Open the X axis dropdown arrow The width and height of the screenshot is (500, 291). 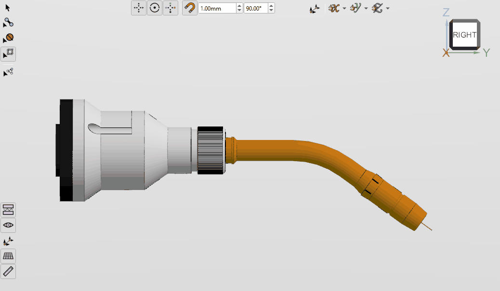[344, 9]
